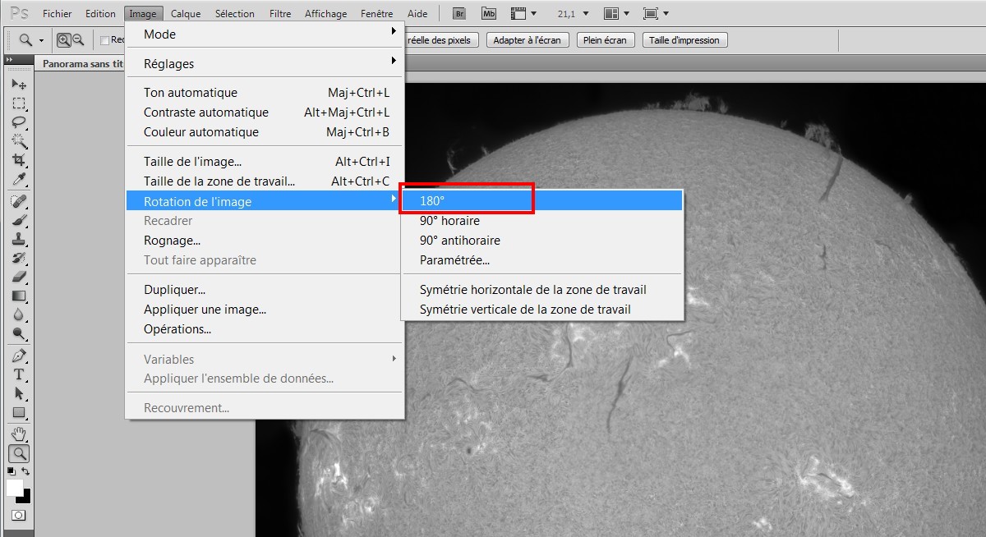This screenshot has height=537, width=986.
Task: Select the Clone Stamp tool
Action: coord(19,239)
